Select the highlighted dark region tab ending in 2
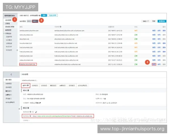Image resolution: width=170 pixels, height=136 pixels. pos(35,21)
